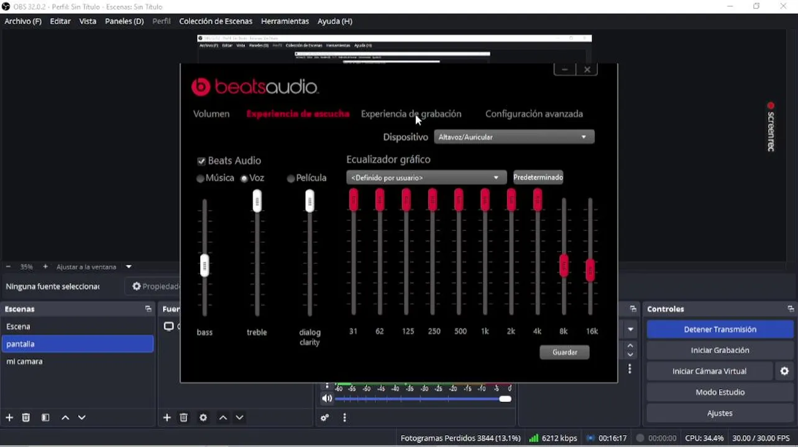The image size is (798, 447).
Task: Click the green bitrate signal icon
Action: (x=533, y=438)
